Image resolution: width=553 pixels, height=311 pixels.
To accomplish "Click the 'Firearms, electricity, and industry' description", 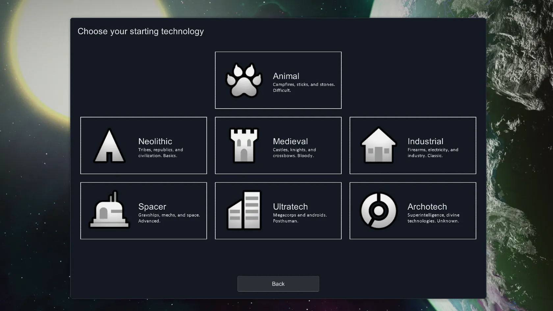I will (433, 153).
